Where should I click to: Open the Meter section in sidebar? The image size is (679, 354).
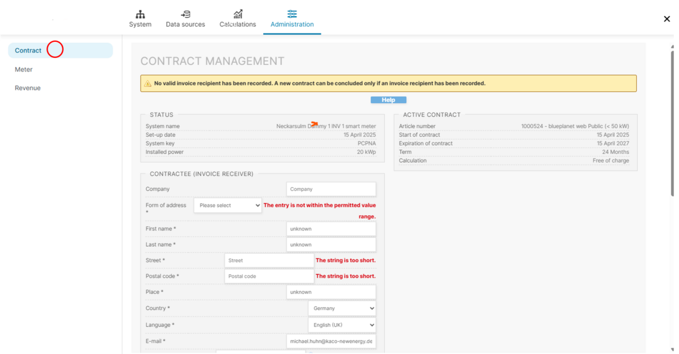[24, 70]
